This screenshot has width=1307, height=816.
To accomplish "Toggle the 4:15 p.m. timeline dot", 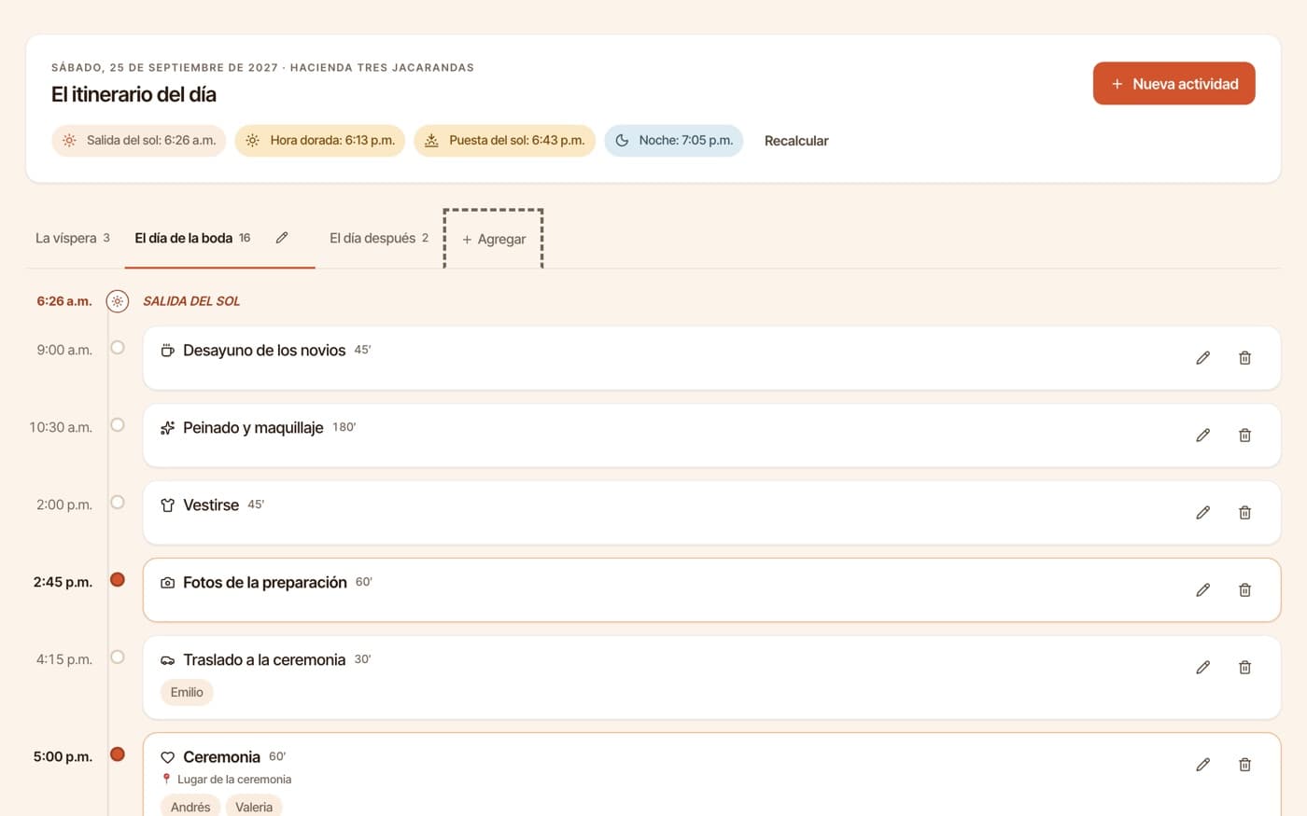I will click(x=118, y=657).
